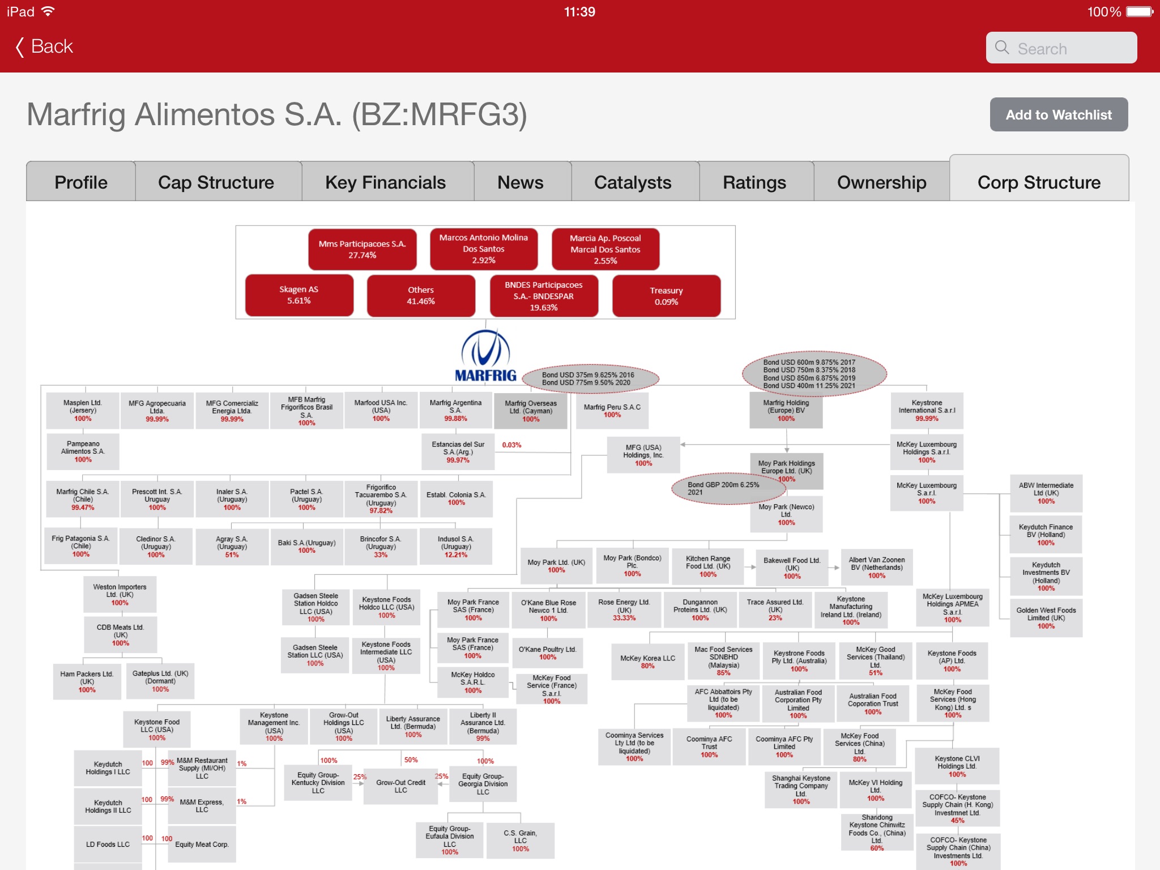Tap Kitchen Range Food Ltd. node
The height and width of the screenshot is (870, 1160).
[708, 566]
